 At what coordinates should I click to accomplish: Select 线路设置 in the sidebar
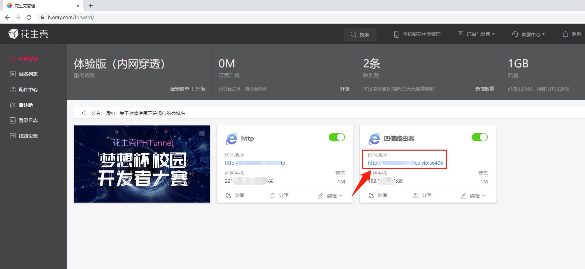(28, 136)
